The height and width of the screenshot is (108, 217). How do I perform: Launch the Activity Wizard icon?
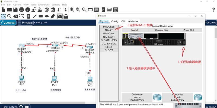pyautogui.click(x=40, y=10)
